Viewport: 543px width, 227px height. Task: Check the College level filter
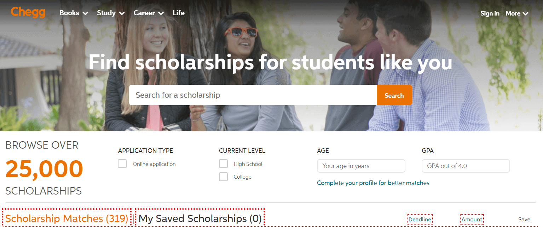pos(223,177)
